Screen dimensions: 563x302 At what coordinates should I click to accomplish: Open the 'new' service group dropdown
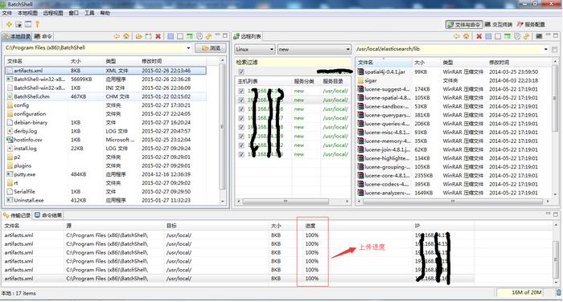point(314,50)
